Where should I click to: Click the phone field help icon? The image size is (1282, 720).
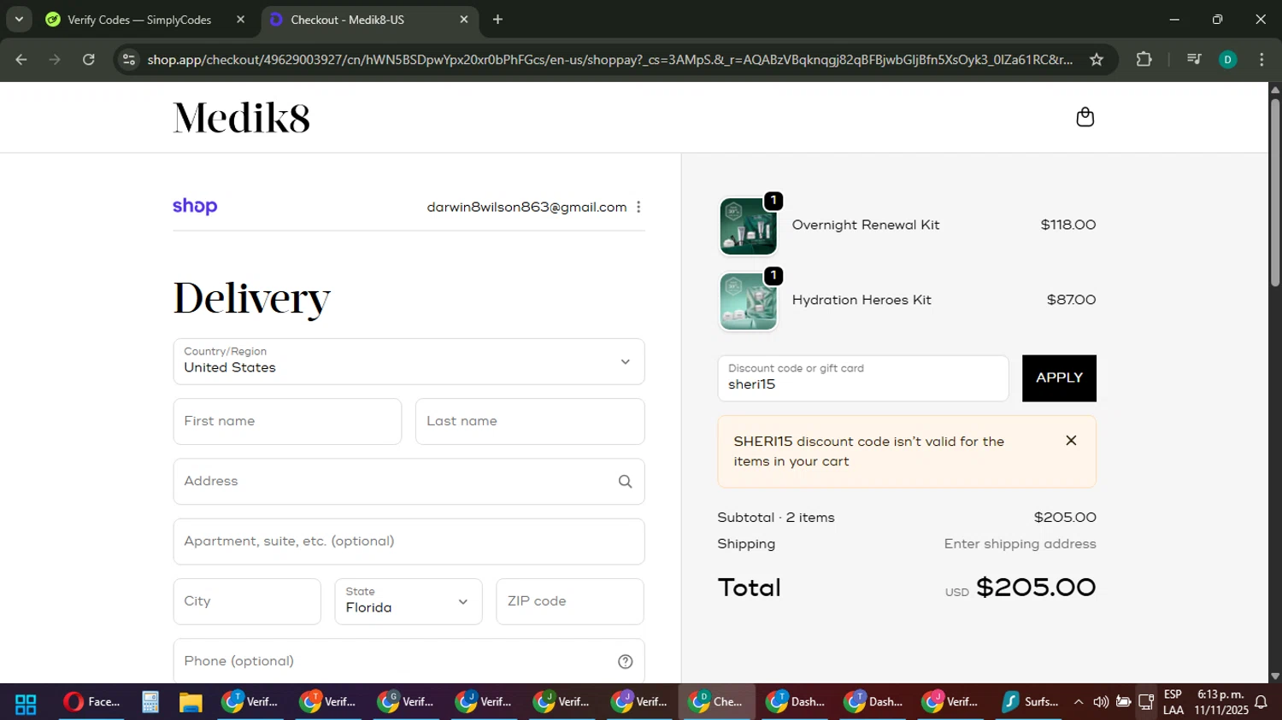625,661
